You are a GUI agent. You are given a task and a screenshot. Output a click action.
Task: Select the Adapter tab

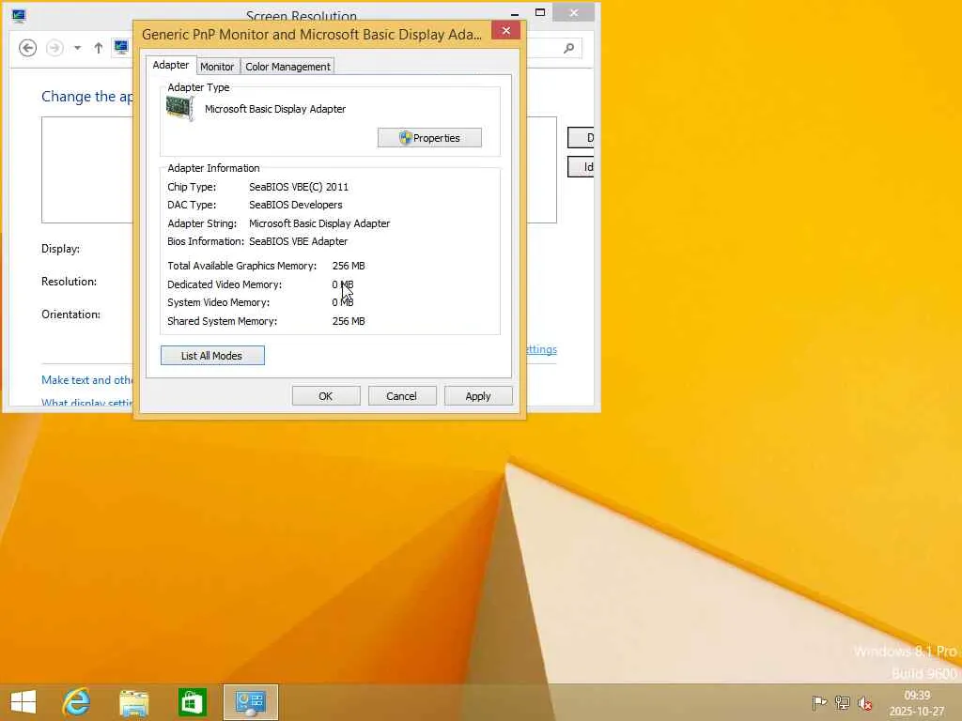click(x=171, y=65)
